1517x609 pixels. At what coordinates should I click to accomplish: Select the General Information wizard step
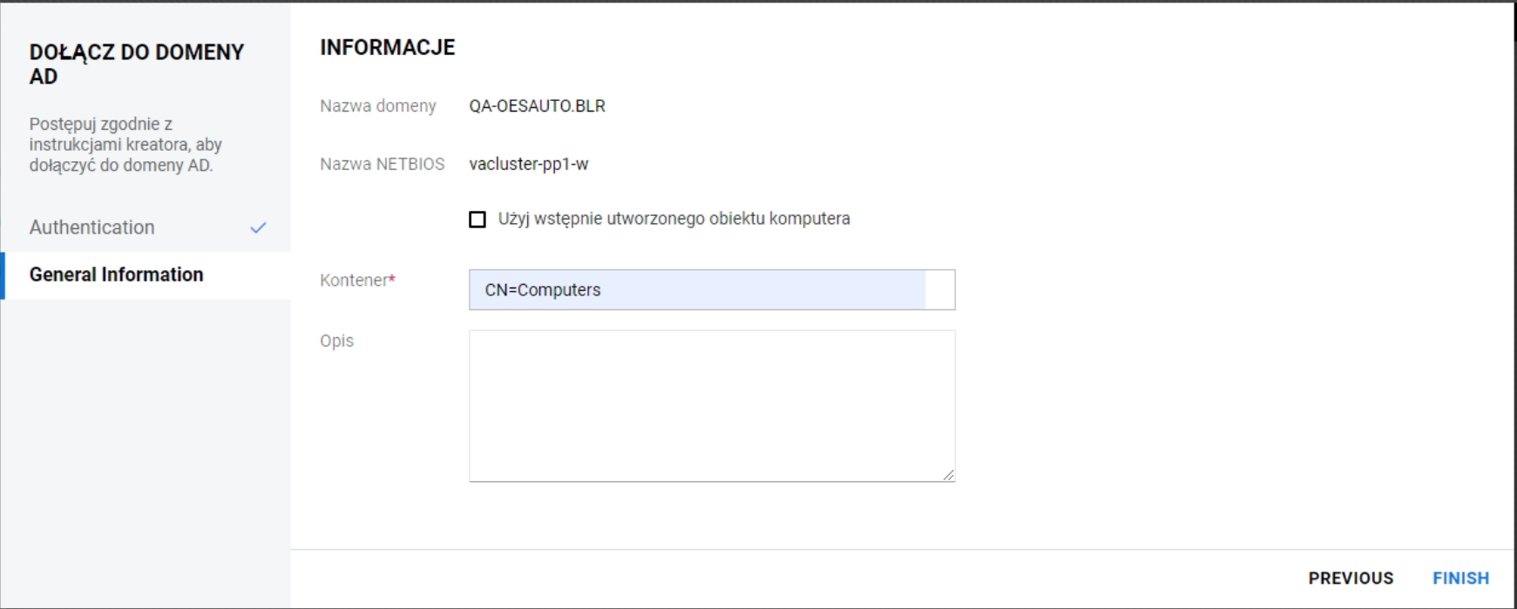pos(117,275)
